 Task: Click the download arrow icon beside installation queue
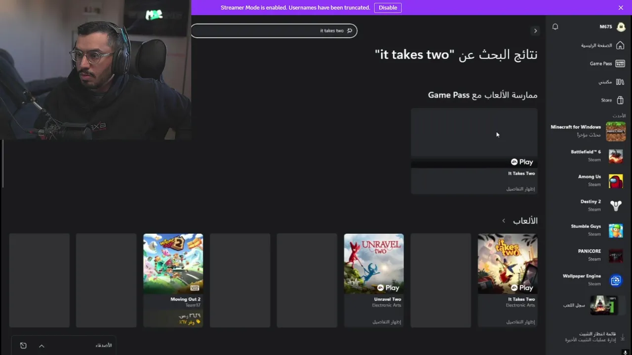tap(622, 337)
